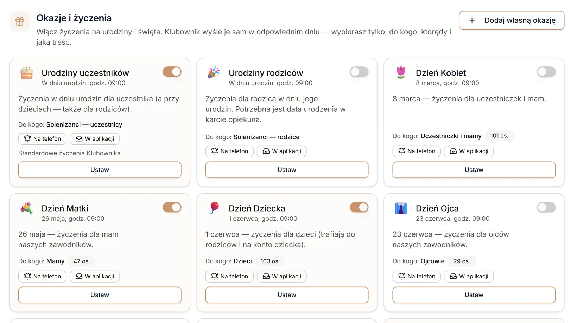Image resolution: width=577 pixels, height=323 pixels.
Task: Click Ustaw on the Dzień Kobiet card
Action: pos(474,170)
